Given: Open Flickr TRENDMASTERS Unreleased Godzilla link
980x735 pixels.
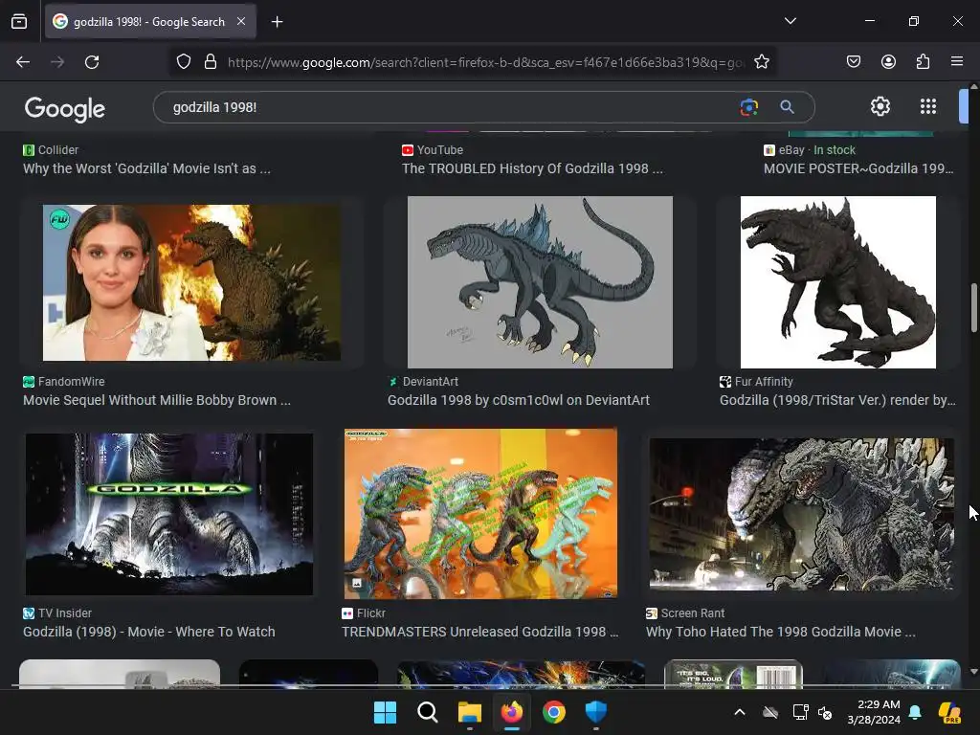Looking at the screenshot, I should pyautogui.click(x=480, y=632).
